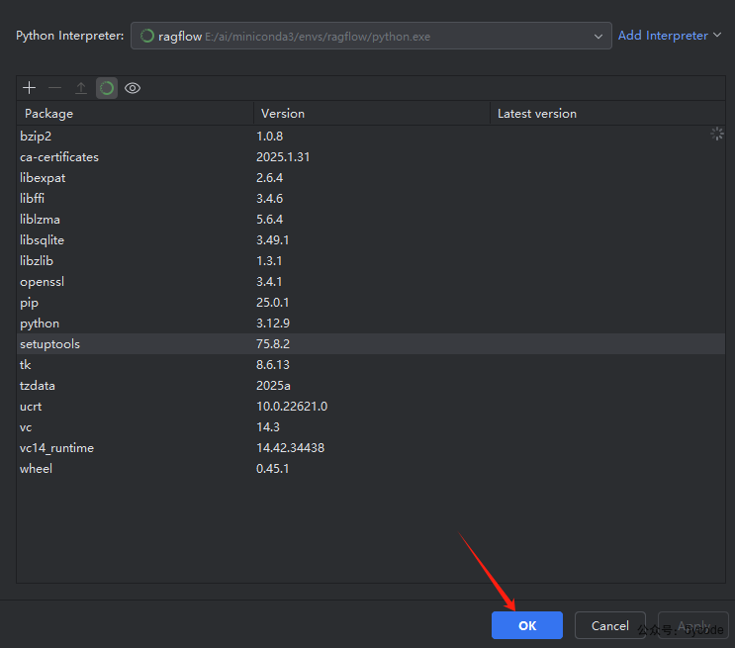This screenshot has width=735, height=648.
Task: Click the upgrade package arrow icon
Action: pos(81,88)
